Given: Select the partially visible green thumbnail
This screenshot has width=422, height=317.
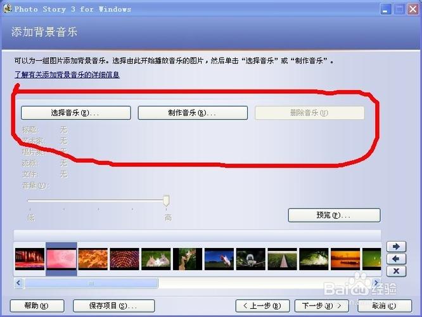Looking at the screenshot, I should [372, 259].
